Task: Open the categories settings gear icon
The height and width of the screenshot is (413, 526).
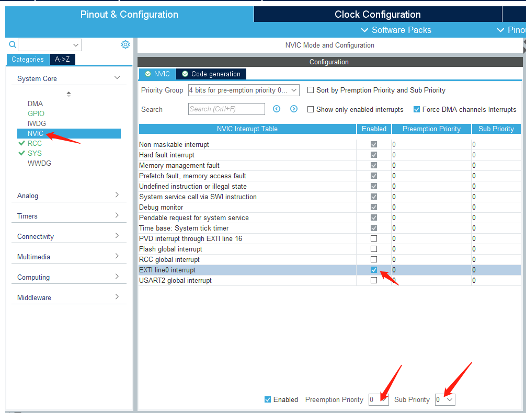Action: pos(125,44)
